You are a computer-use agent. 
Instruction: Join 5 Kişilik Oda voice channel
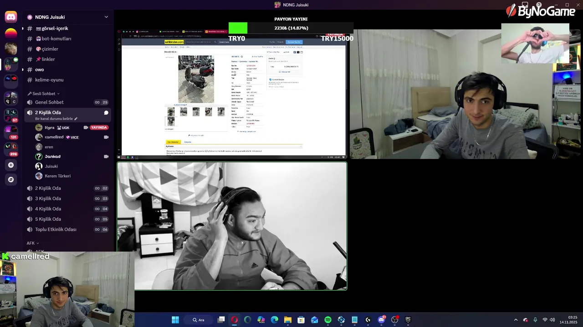(67, 219)
